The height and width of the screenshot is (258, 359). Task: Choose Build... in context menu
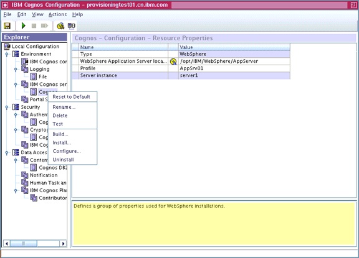[x=72, y=134]
